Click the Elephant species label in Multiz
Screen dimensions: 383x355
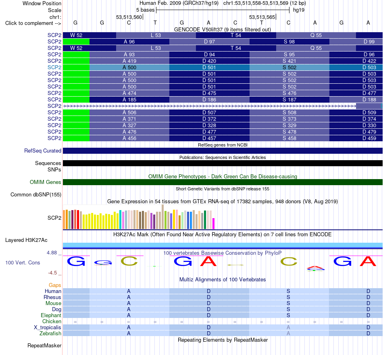pos(51,315)
